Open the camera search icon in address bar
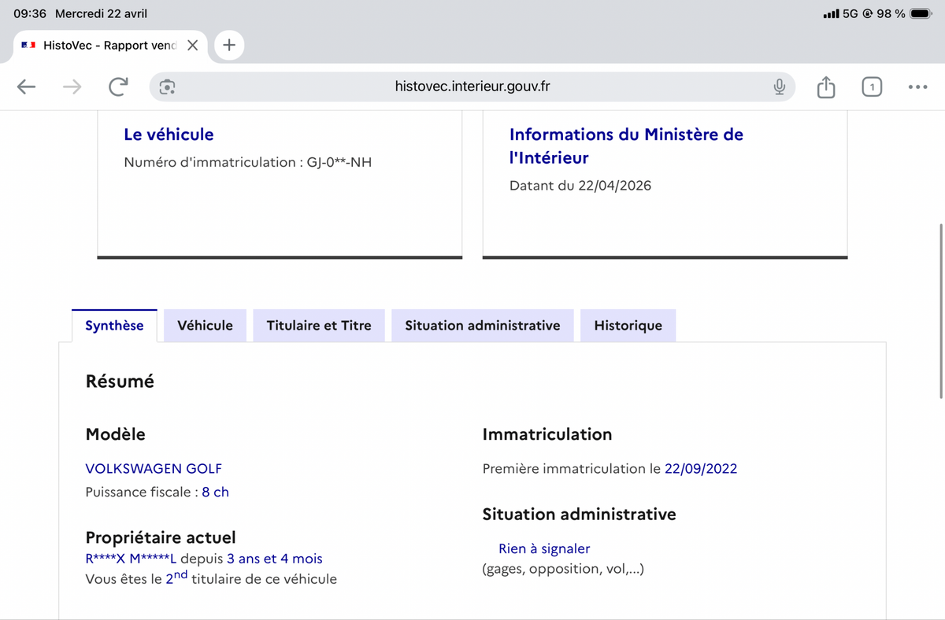The height and width of the screenshot is (620, 945). (x=167, y=87)
